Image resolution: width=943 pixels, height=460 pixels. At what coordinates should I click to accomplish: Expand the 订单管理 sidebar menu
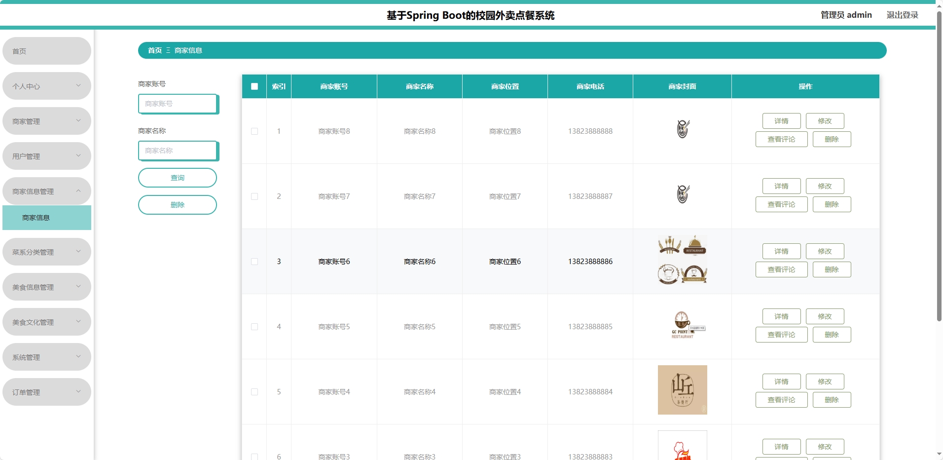click(x=47, y=392)
